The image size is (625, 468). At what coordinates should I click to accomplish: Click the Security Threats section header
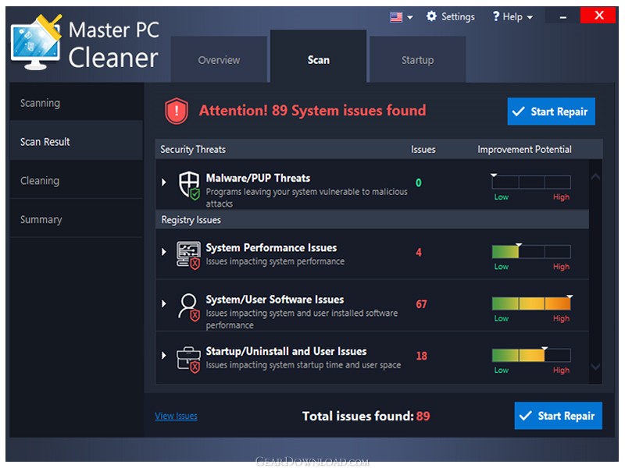pyautogui.click(x=193, y=149)
